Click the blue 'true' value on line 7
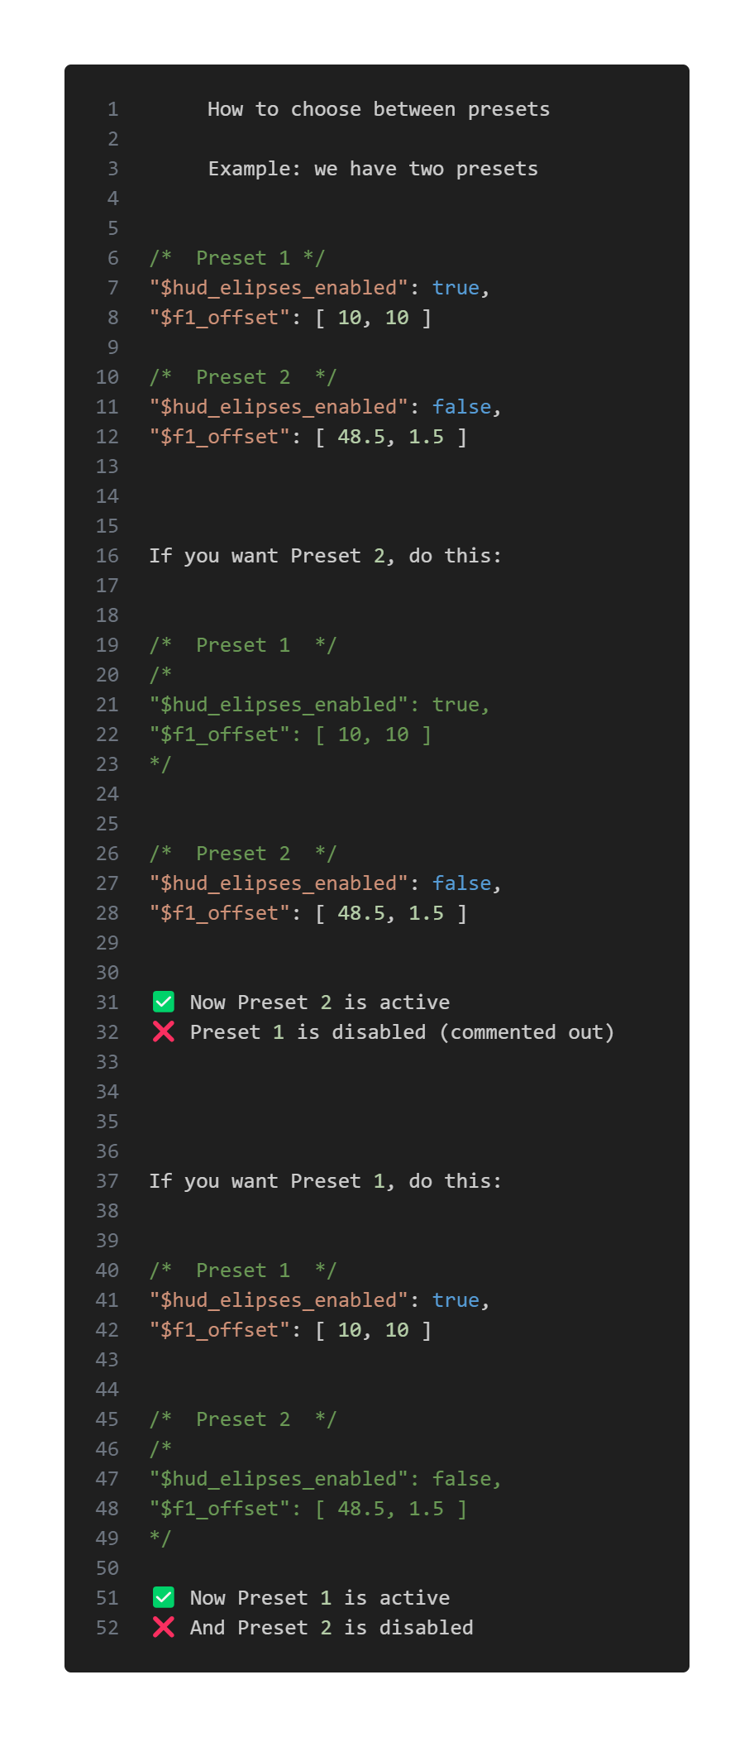Viewport: 754px width, 1737px height. tap(456, 288)
